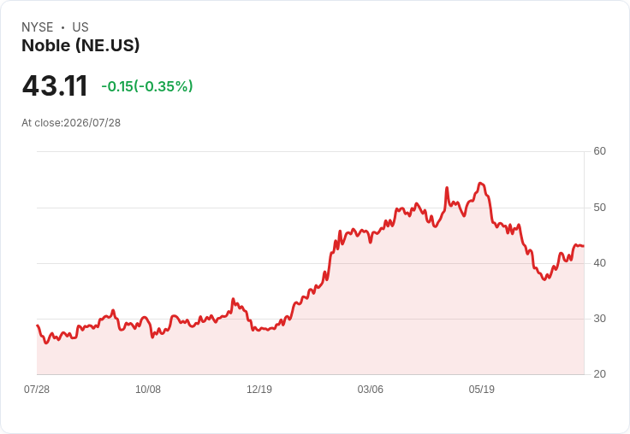Image resolution: width=630 pixels, height=434 pixels.
Task: Click the NYSE exchange label
Action: coord(38,27)
